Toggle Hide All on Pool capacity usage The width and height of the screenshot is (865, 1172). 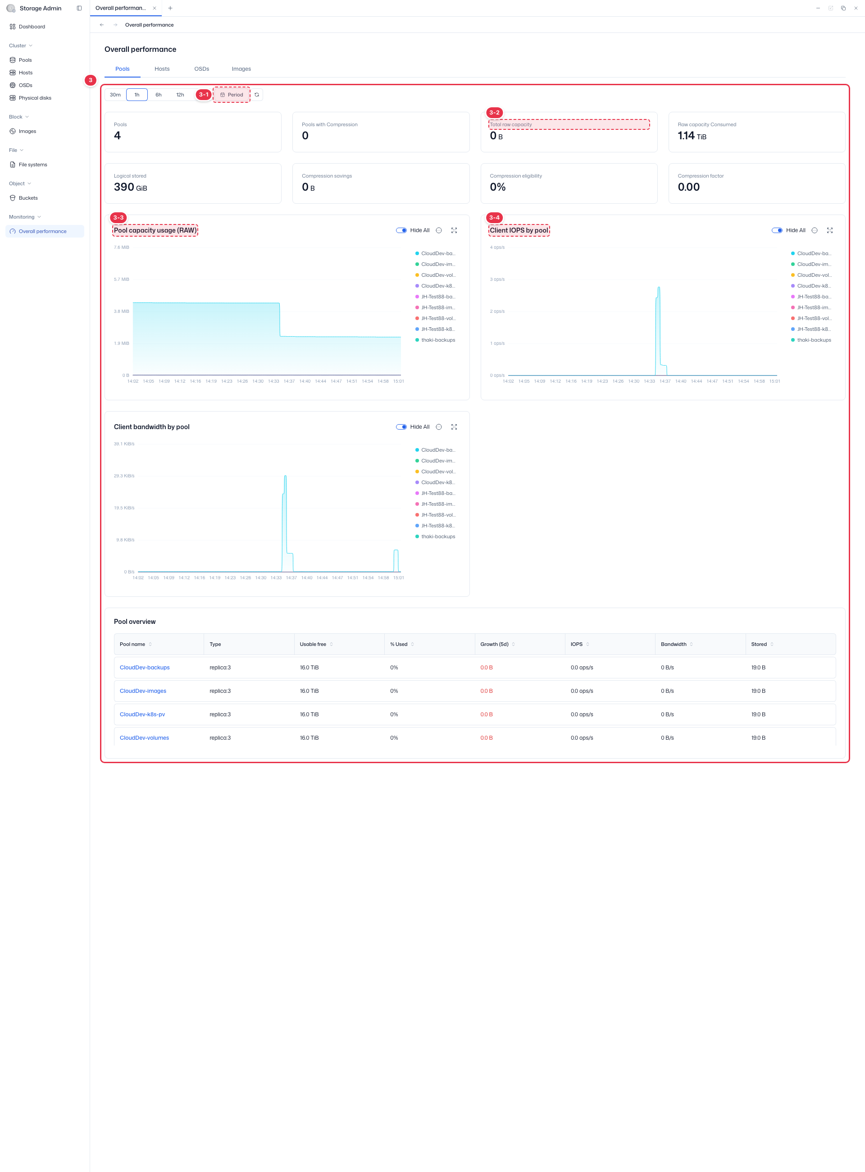point(401,230)
